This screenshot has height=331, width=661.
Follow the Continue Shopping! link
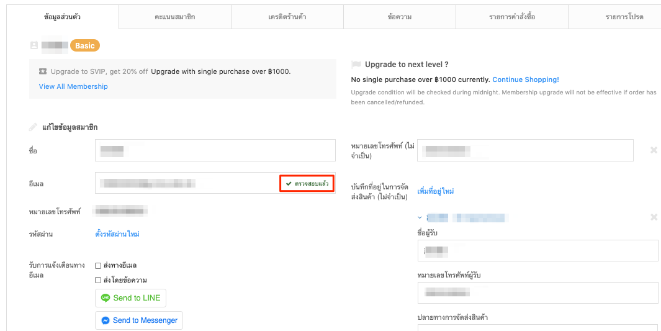pos(526,79)
